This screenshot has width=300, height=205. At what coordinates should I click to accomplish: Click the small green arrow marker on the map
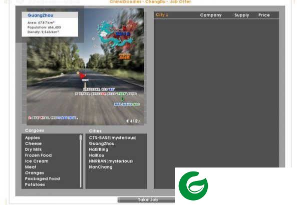point(122,99)
